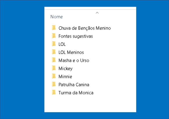Click the Masha e o Urso folder icon

54,60
